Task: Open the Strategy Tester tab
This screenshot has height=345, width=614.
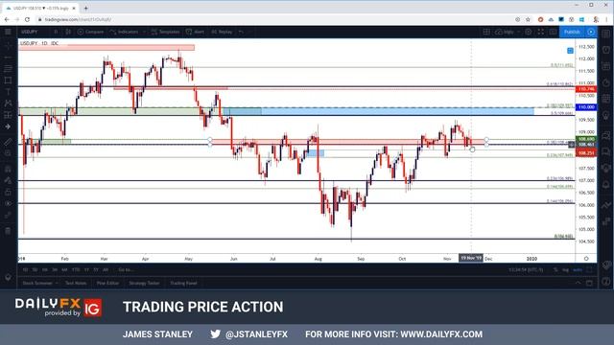Action: pyautogui.click(x=144, y=283)
